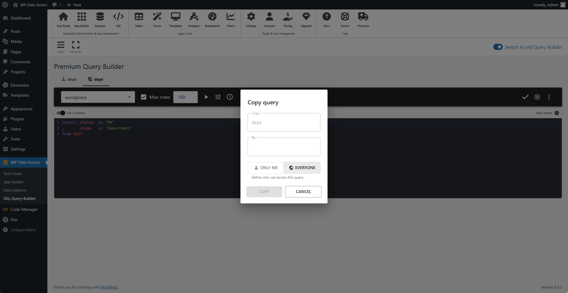This screenshot has width=568, height=293.
Task: Select the Data Explorer icon
Action: click(x=100, y=20)
